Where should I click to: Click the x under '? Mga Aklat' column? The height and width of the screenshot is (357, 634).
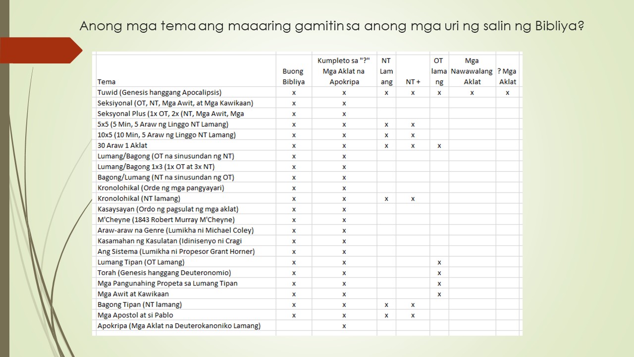pyautogui.click(x=508, y=93)
